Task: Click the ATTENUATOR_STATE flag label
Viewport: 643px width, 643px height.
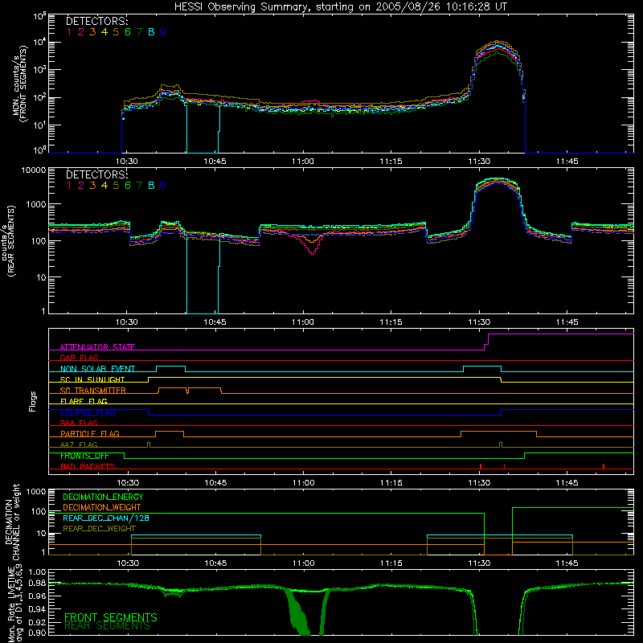Action: coord(97,347)
